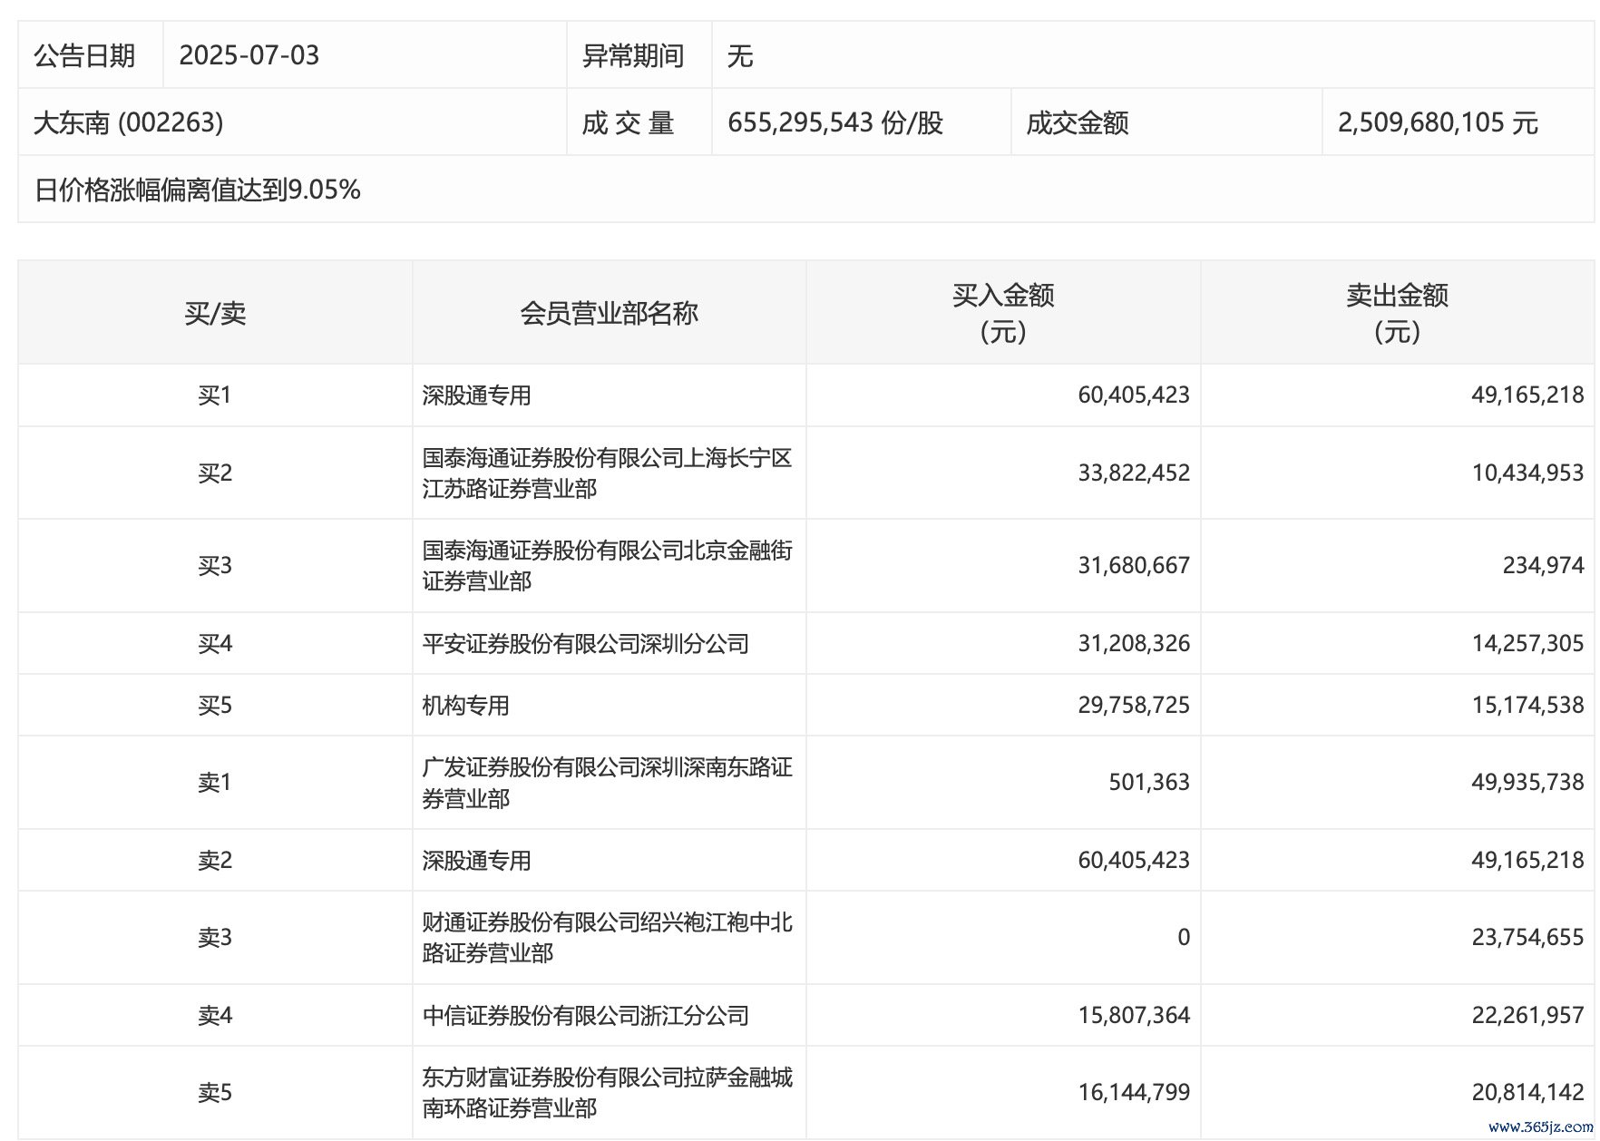Click the turnover amount 2,509,680,105 元
The image size is (1600, 1141).
tap(1438, 122)
